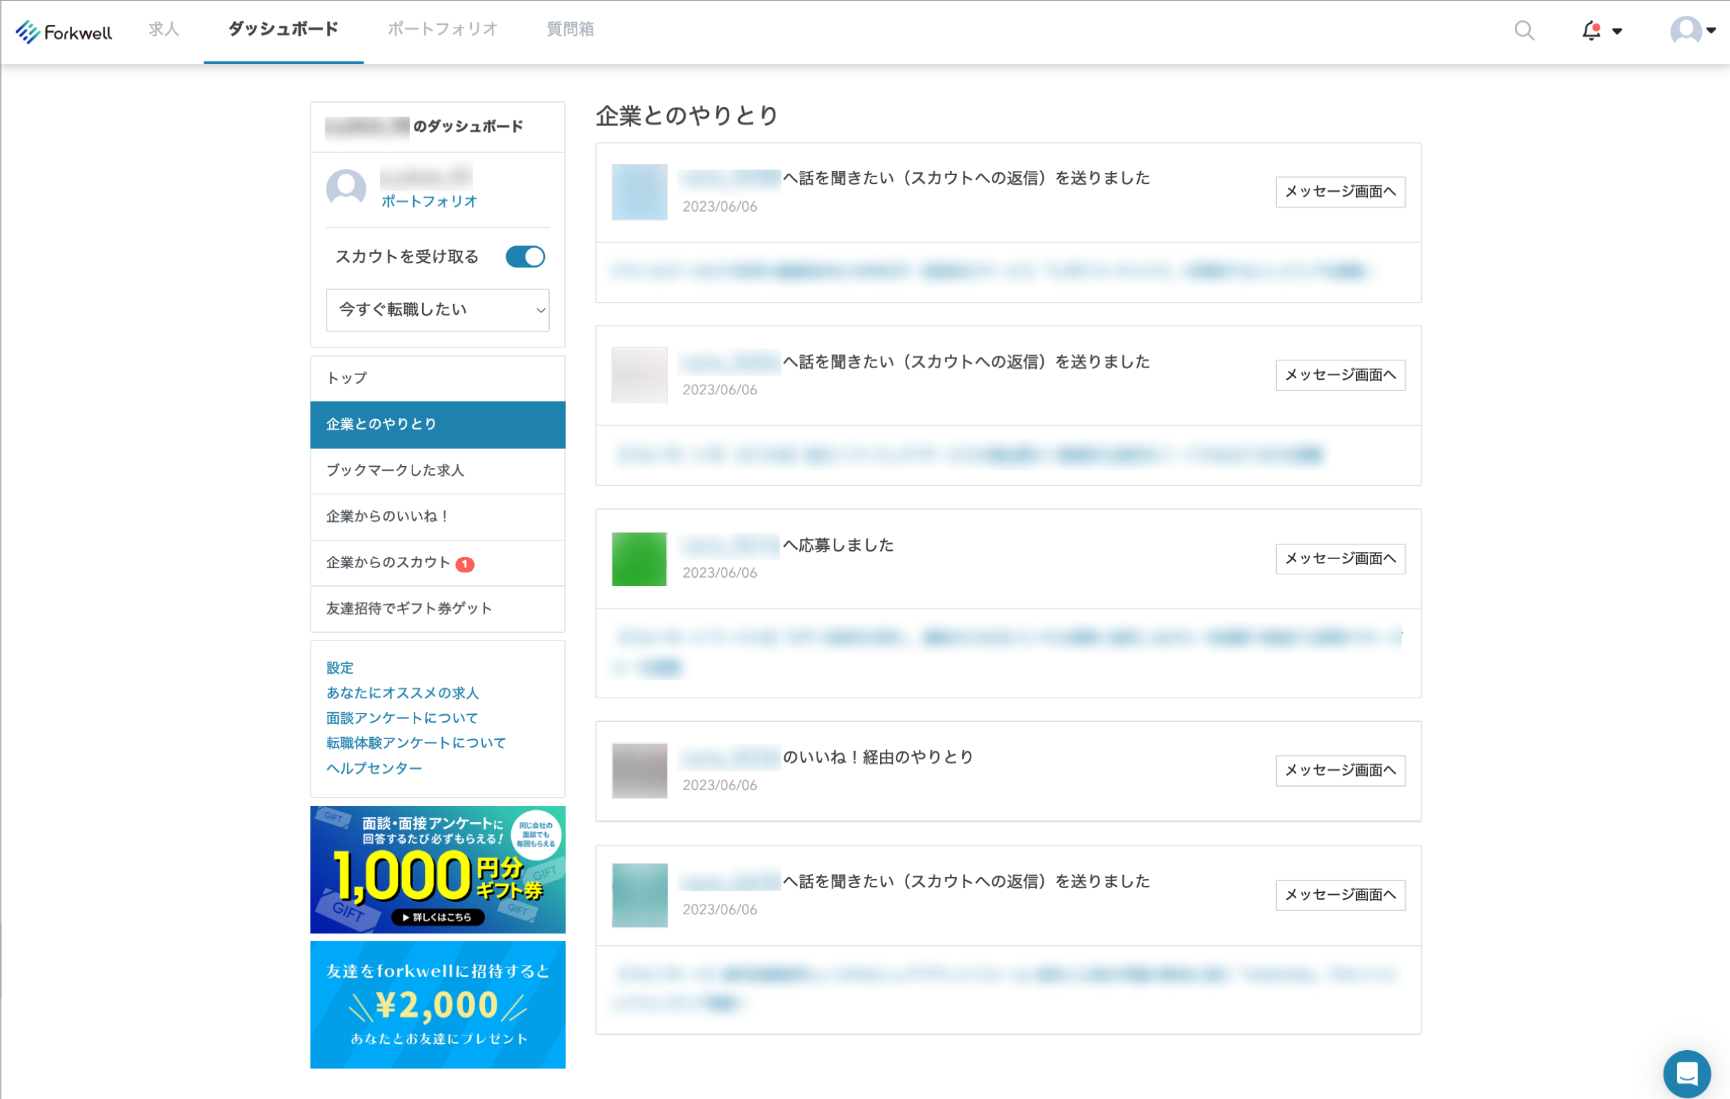Click メッセージ画面へ for the second scout reply
The image size is (1730, 1099).
click(x=1340, y=375)
